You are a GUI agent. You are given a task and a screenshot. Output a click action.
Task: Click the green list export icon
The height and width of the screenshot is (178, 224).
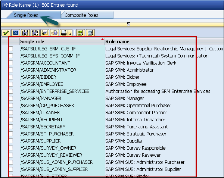pos(81,33)
